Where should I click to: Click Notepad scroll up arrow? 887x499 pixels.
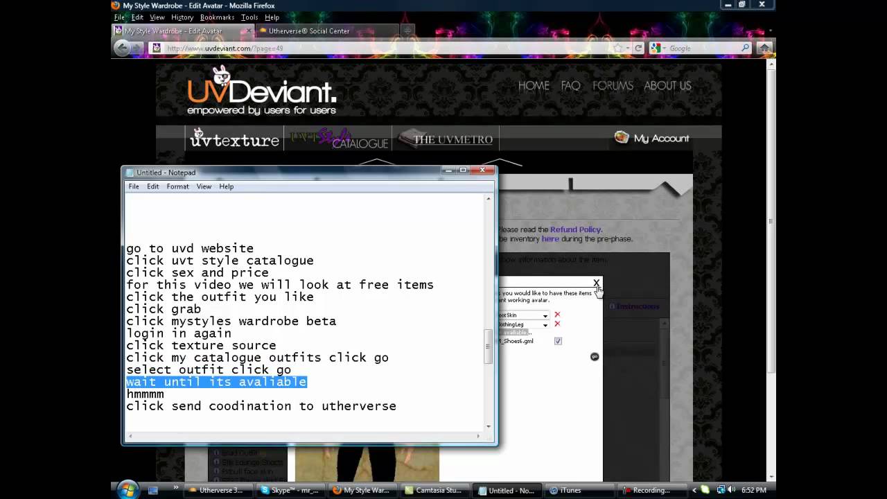[488, 199]
